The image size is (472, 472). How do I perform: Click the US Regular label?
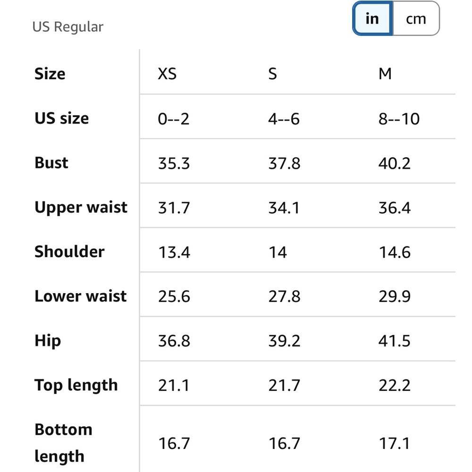67,27
